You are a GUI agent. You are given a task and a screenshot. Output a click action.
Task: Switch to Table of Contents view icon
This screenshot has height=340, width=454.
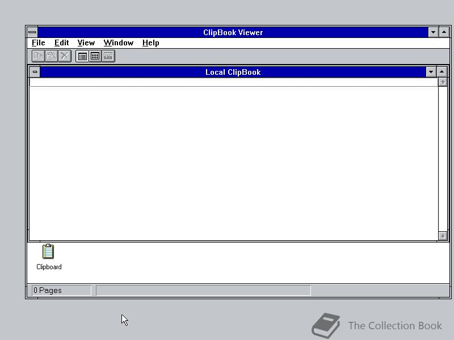[x=82, y=56]
